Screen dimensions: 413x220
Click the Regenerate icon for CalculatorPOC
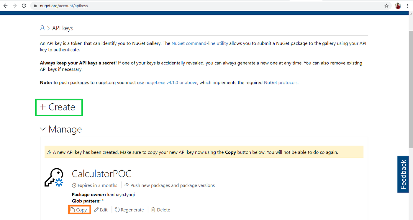(x=117, y=210)
